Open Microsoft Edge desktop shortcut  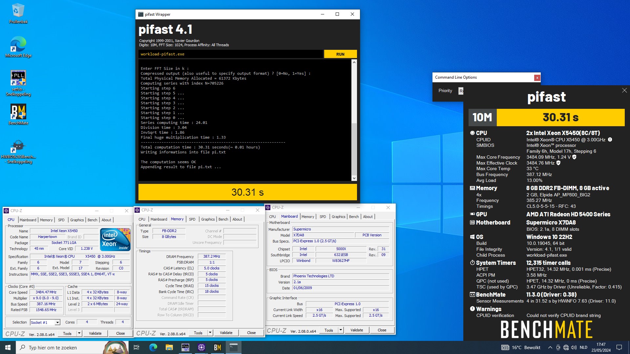(x=18, y=47)
